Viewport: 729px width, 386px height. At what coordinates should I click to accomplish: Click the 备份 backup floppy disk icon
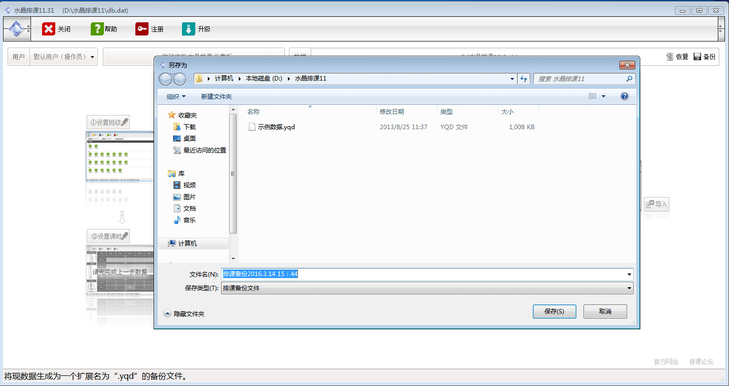(x=697, y=57)
